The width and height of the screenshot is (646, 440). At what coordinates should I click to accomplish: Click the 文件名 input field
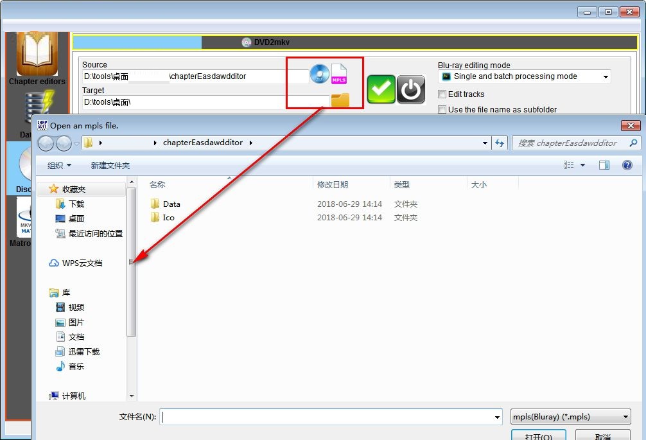coord(327,417)
